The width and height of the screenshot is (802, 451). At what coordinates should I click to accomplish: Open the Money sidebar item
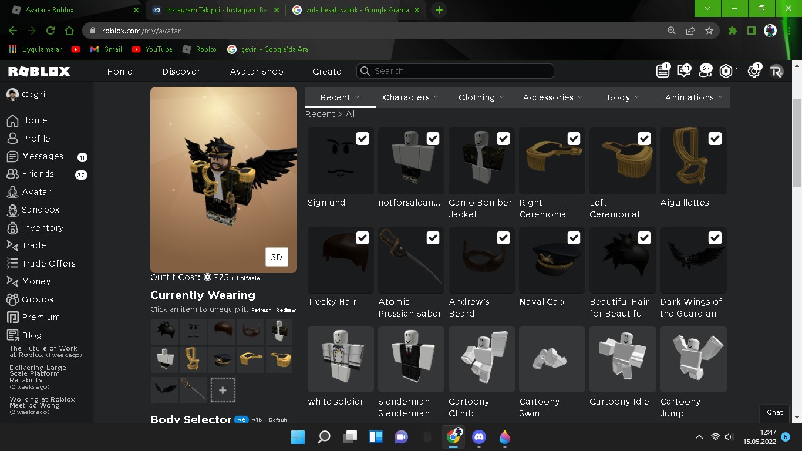[29, 281]
